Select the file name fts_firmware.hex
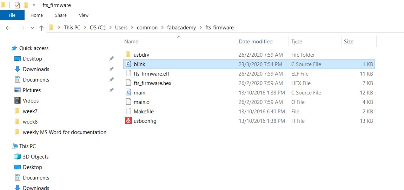This screenshot has width=404, height=190. click(153, 83)
